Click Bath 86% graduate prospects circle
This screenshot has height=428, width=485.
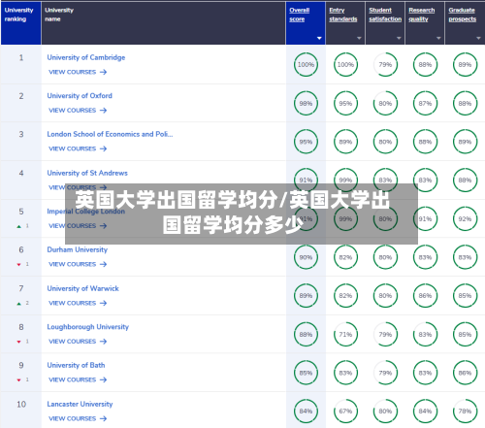pos(465,373)
